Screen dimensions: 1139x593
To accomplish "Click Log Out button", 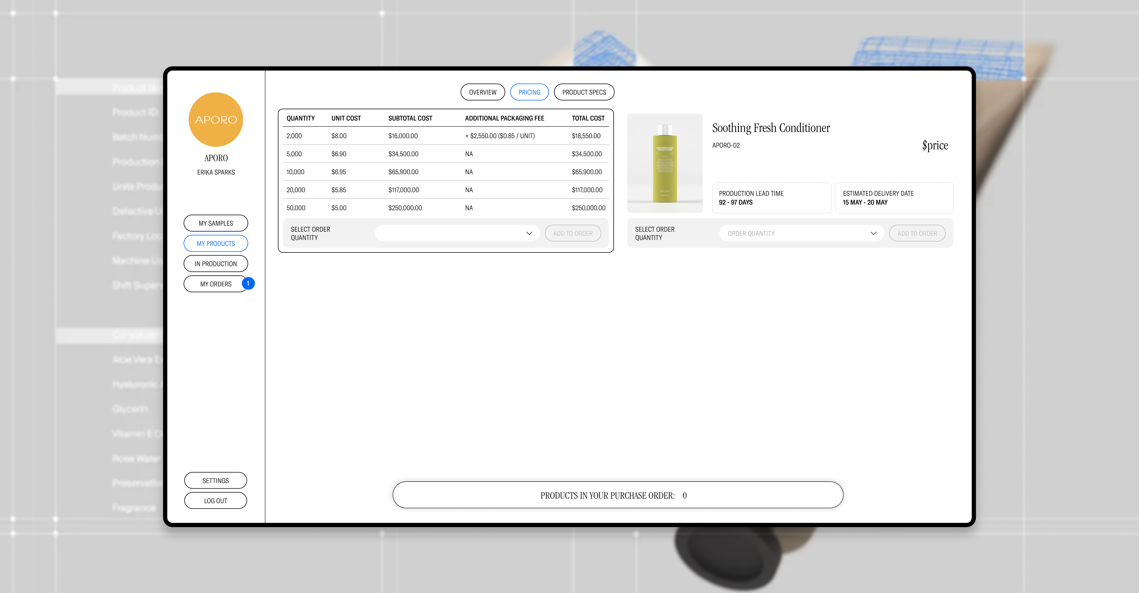I will [x=215, y=501].
